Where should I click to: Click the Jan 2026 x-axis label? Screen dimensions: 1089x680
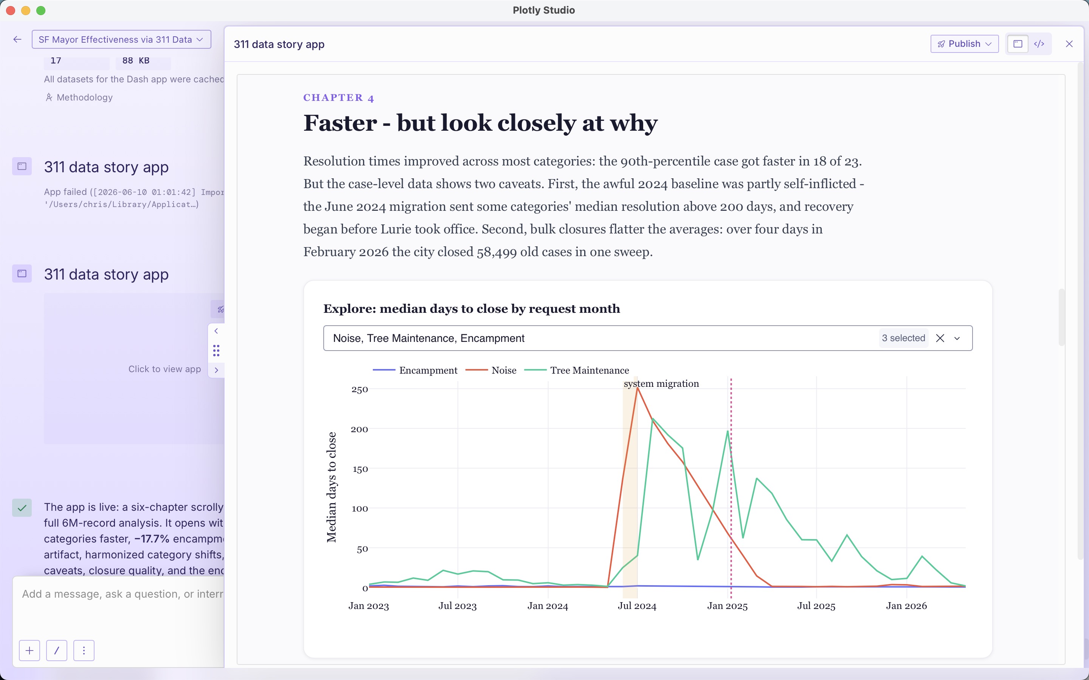click(x=906, y=606)
